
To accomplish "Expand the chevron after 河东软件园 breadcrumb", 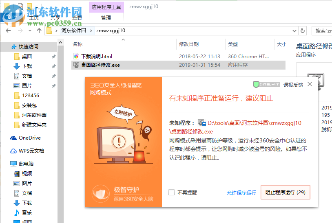I will (91, 31).
